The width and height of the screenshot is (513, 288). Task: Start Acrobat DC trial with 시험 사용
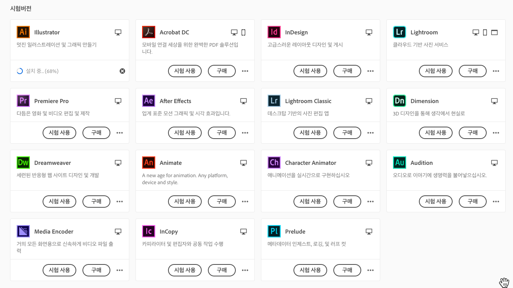185,71
